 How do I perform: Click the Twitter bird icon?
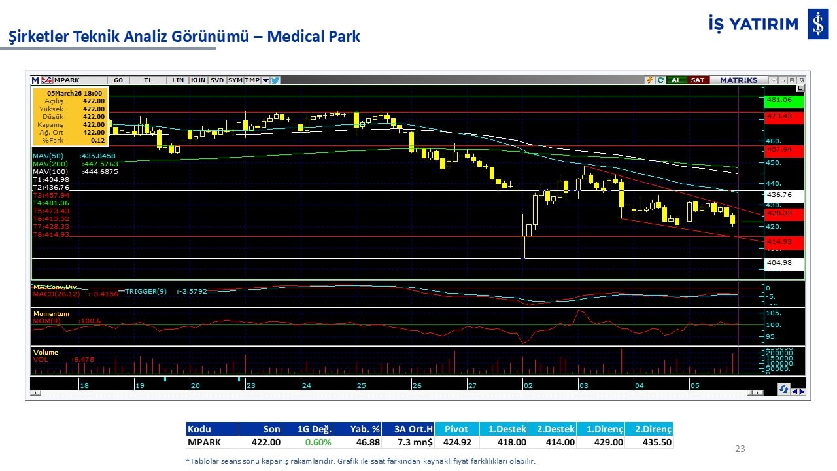275,80
